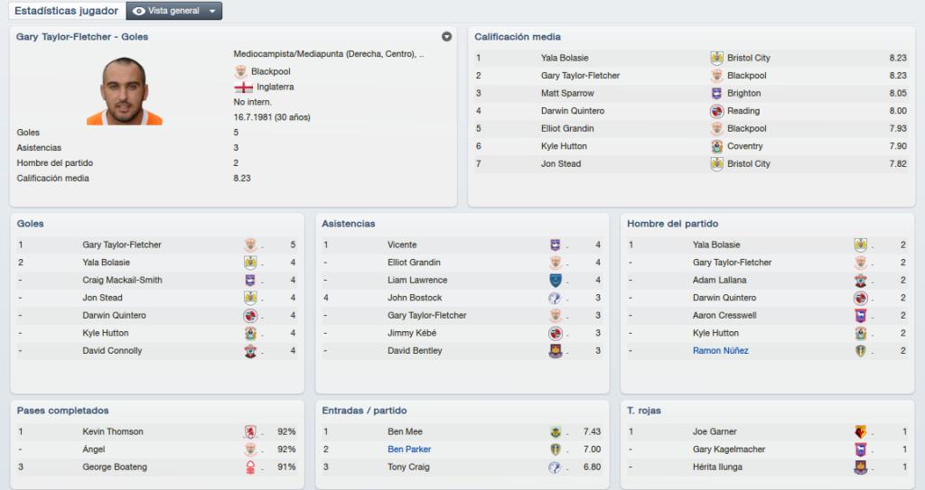This screenshot has width=925, height=490.
Task: Click Bristol City badge beside Yala Bolasie rating
Action: pyautogui.click(x=716, y=58)
